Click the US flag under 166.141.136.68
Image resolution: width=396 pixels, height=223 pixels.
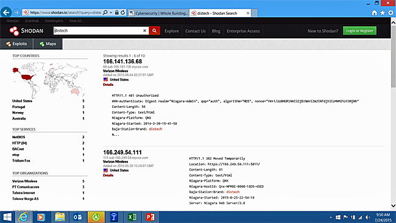pyautogui.click(x=105, y=79)
